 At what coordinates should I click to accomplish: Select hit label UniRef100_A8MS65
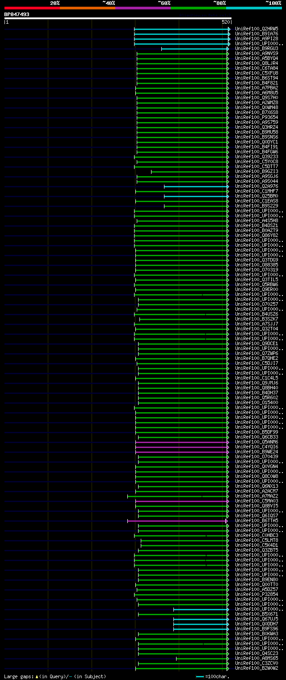[257, 658]
